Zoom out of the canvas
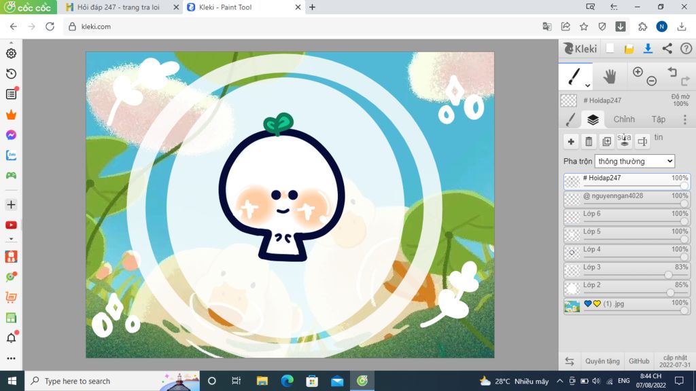Viewport: 696px width, 391px height. tap(651, 81)
